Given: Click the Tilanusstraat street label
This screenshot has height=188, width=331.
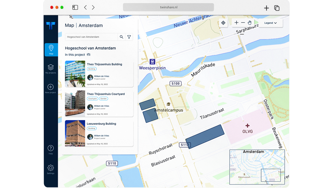Looking at the screenshot, I should (x=212, y=114).
